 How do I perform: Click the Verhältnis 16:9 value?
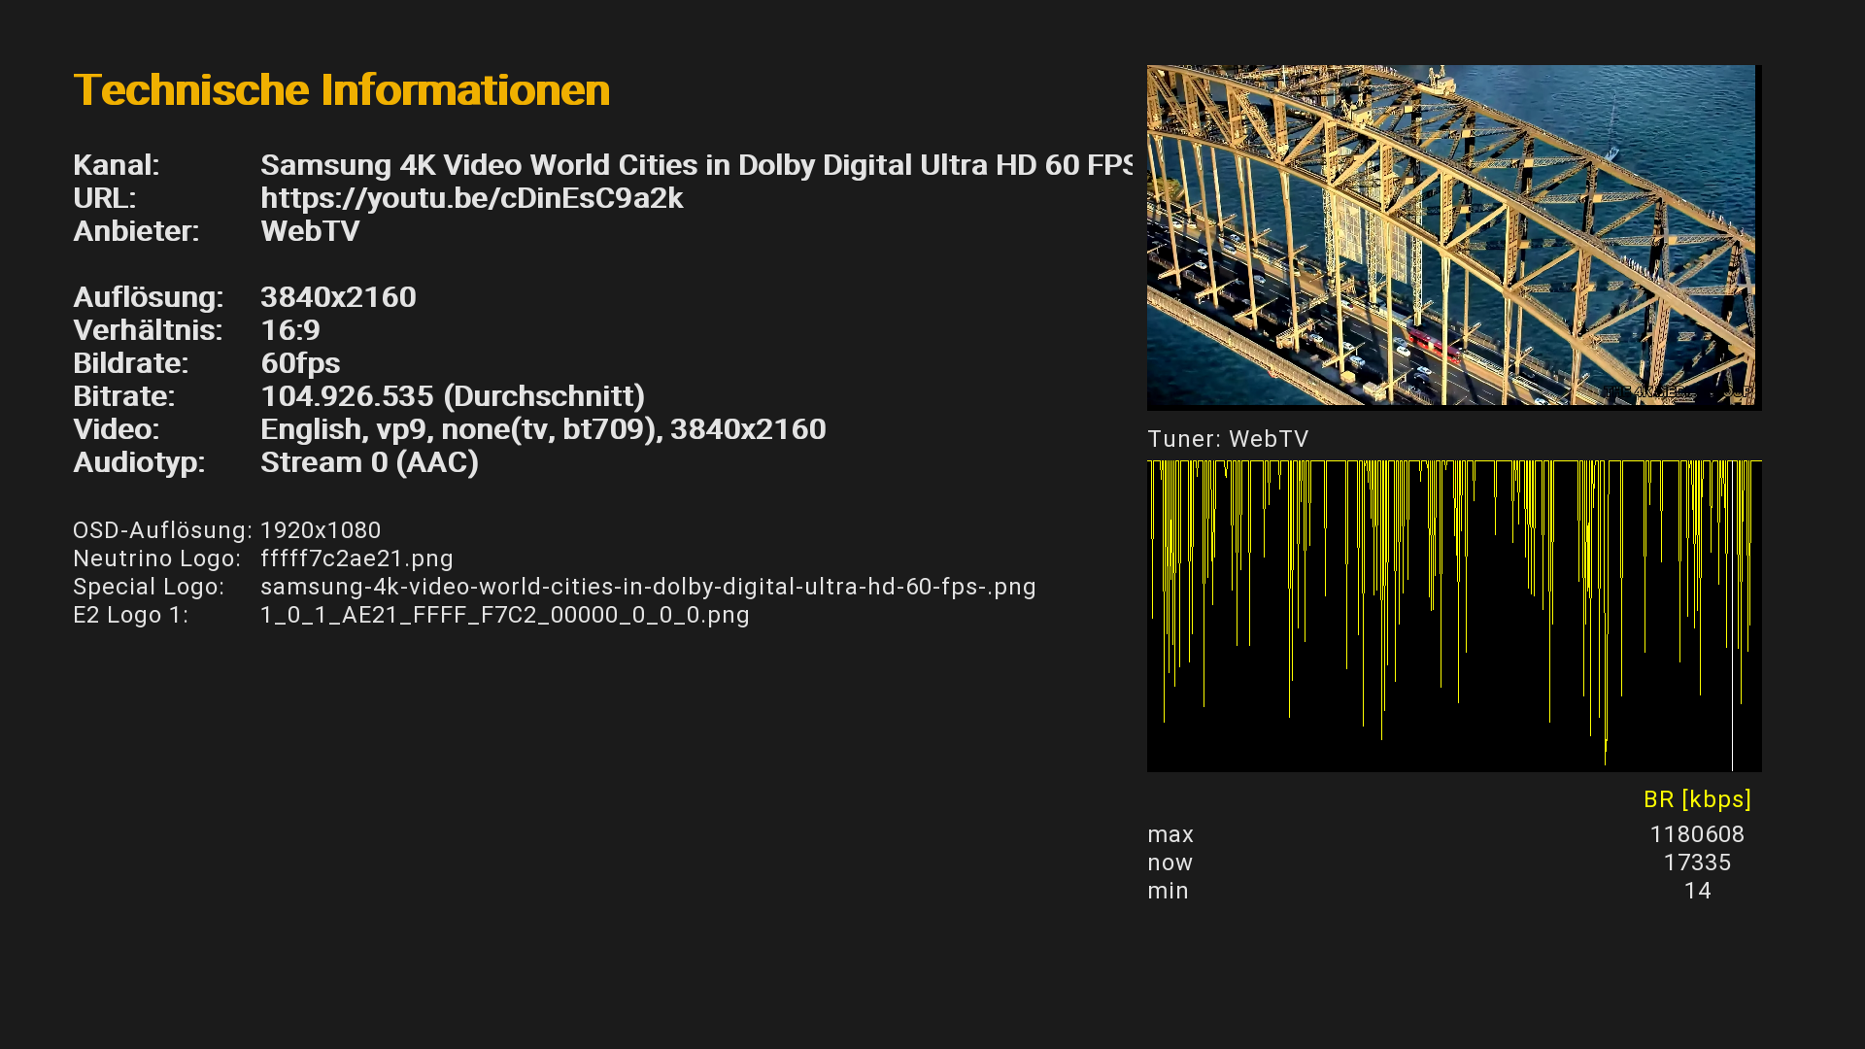tap(289, 330)
